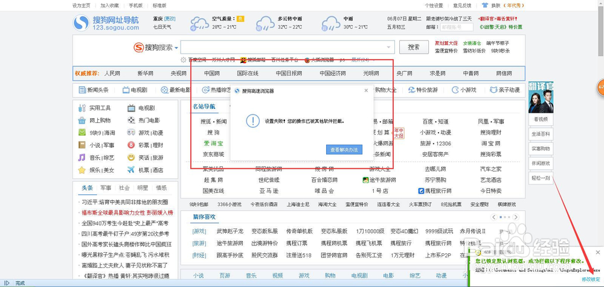This screenshot has width=604, height=287.
Task: Open 人民网 in 权威推荐 bar
Action: [112, 74]
